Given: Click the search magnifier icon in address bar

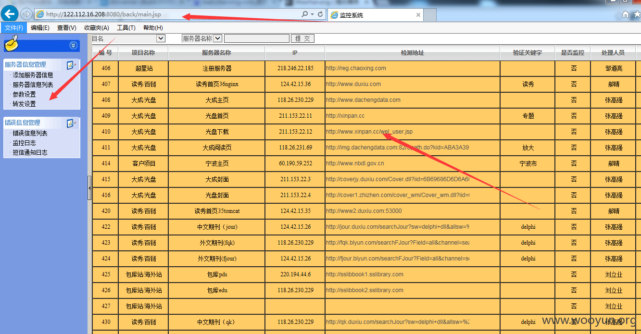Looking at the screenshot, I should click(x=304, y=14).
